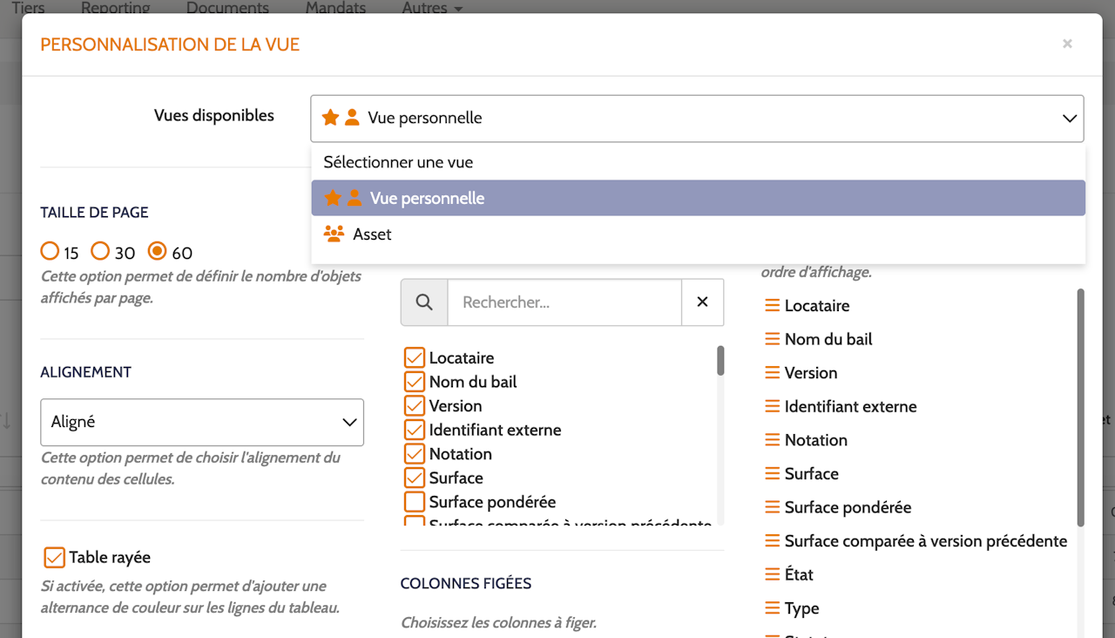Click into the Rechercher search field
The width and height of the screenshot is (1115, 638).
tap(564, 302)
